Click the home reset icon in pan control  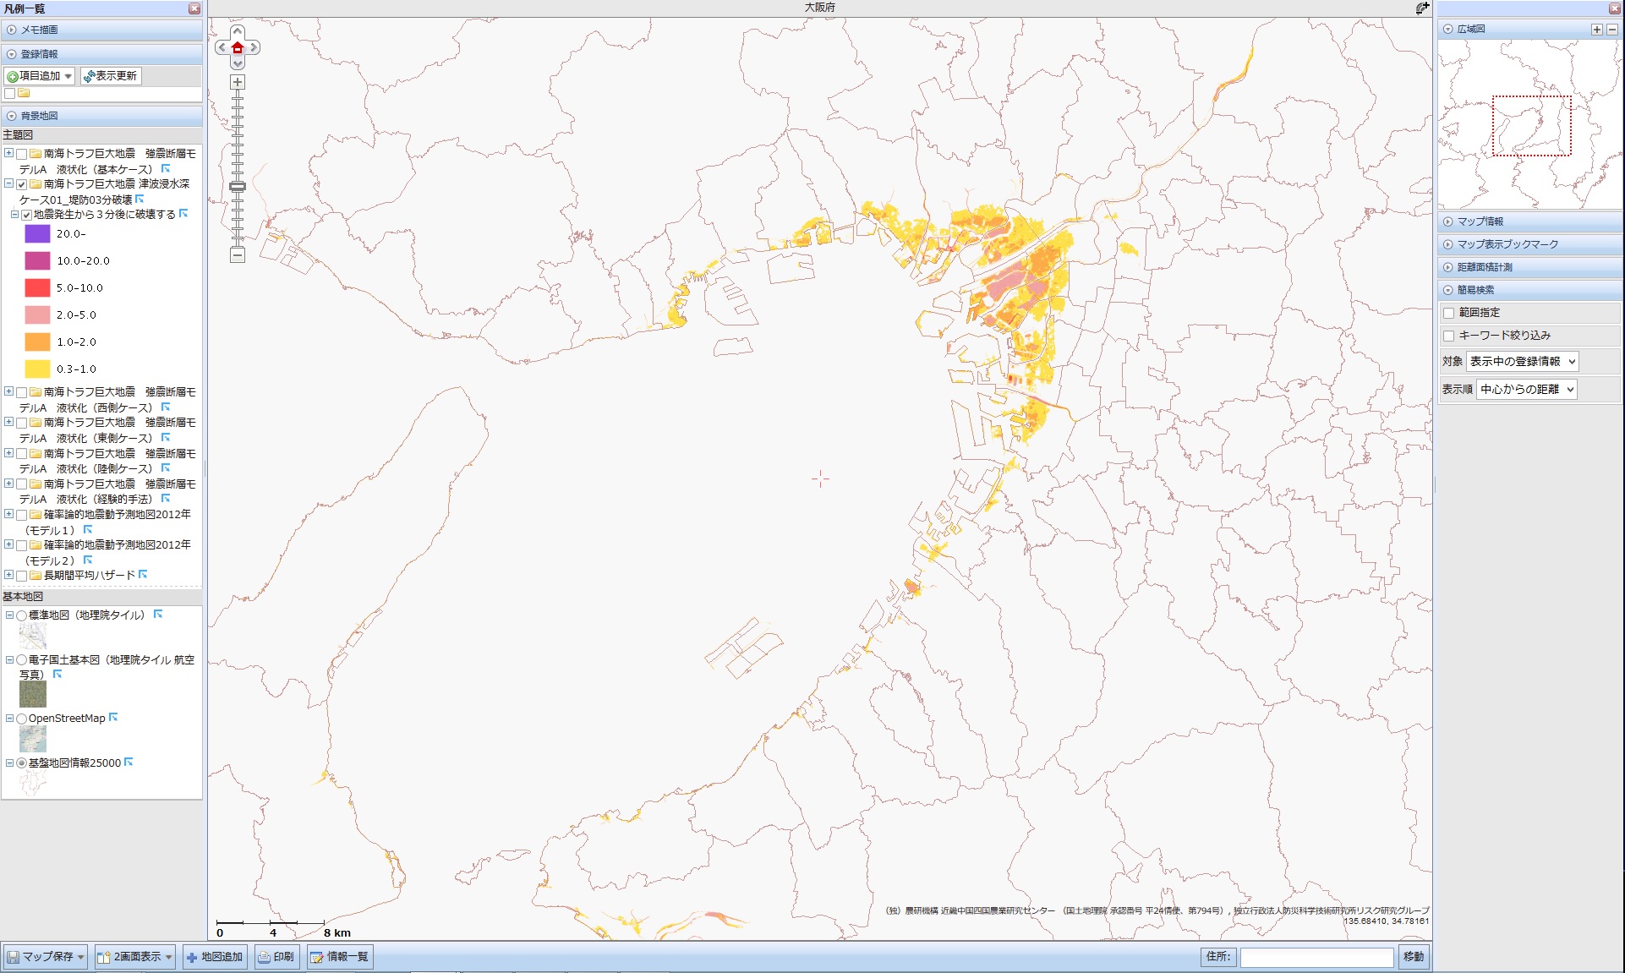pos(238,48)
